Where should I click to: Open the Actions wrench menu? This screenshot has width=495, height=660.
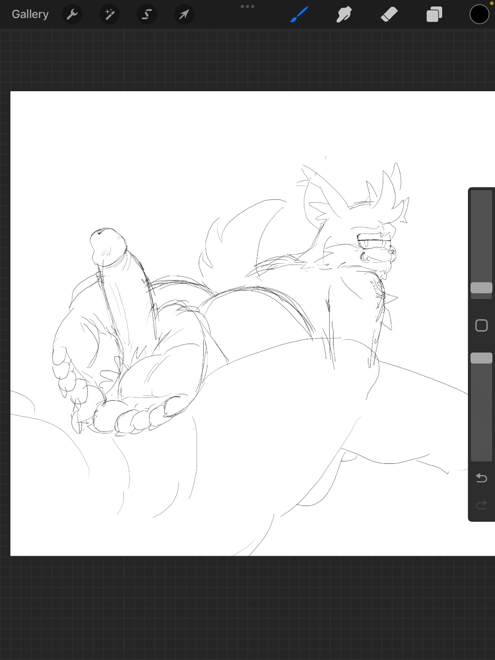(72, 14)
